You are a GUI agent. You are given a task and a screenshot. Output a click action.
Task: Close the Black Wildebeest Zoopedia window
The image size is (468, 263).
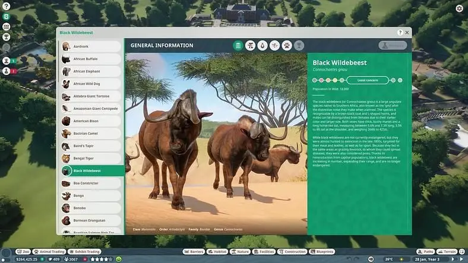click(x=407, y=33)
